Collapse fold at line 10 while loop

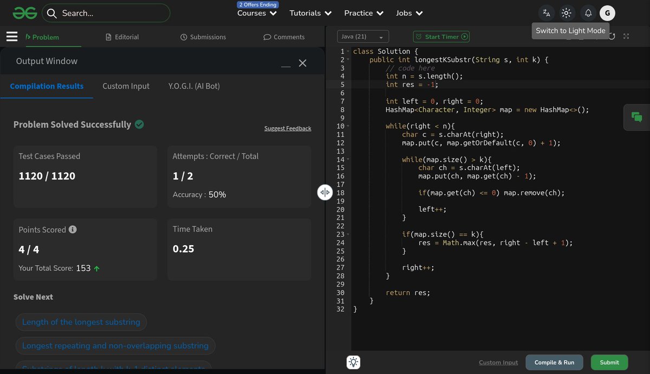coord(348,126)
